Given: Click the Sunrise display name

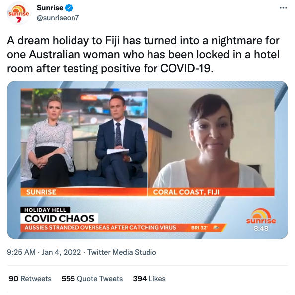Looking at the screenshot, I should point(50,8).
